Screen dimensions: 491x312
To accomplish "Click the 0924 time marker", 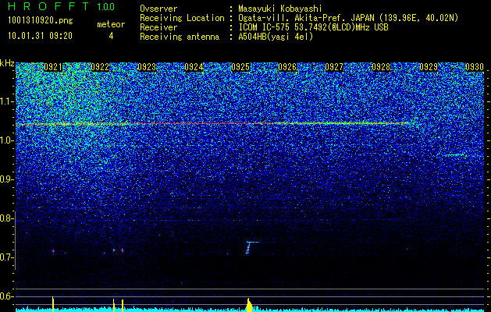I will [194, 67].
